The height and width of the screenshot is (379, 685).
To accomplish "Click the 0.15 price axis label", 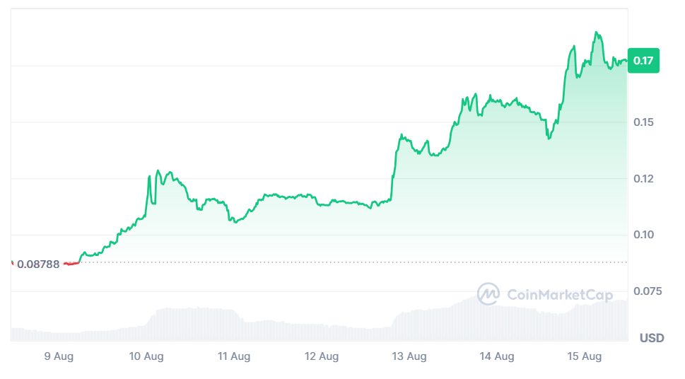I will tap(643, 122).
